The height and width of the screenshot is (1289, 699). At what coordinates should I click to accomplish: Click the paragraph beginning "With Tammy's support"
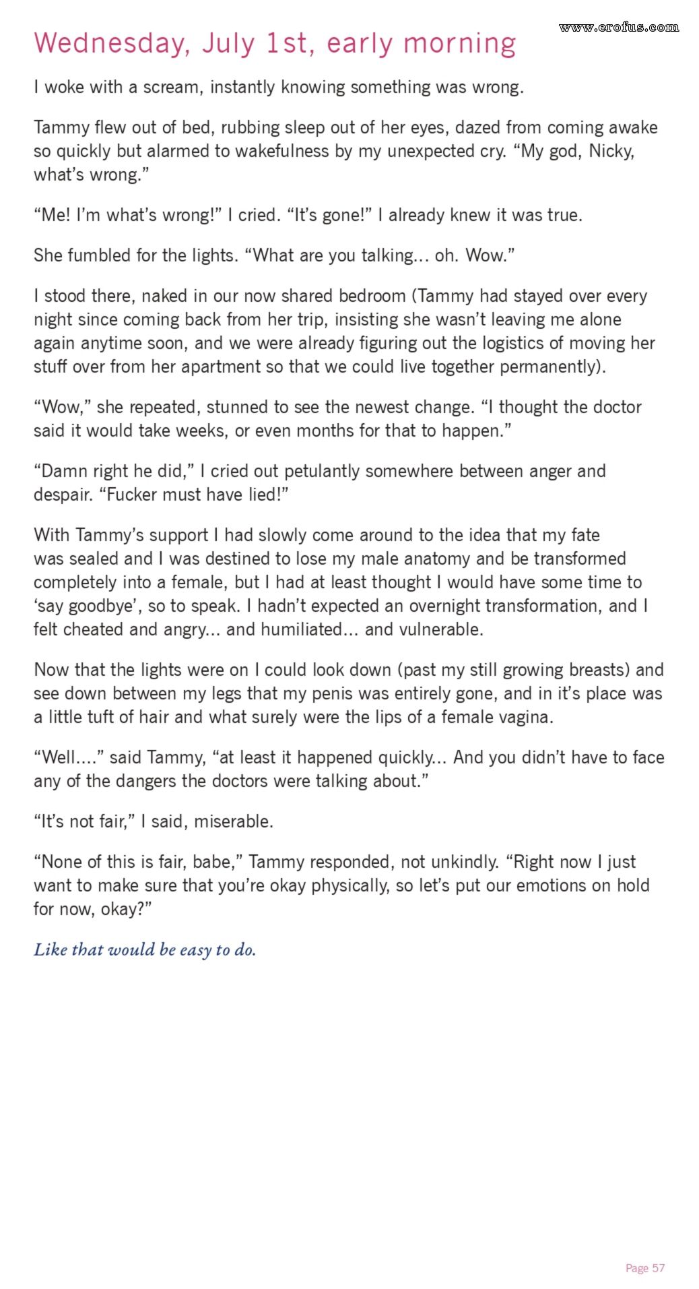coord(340,582)
